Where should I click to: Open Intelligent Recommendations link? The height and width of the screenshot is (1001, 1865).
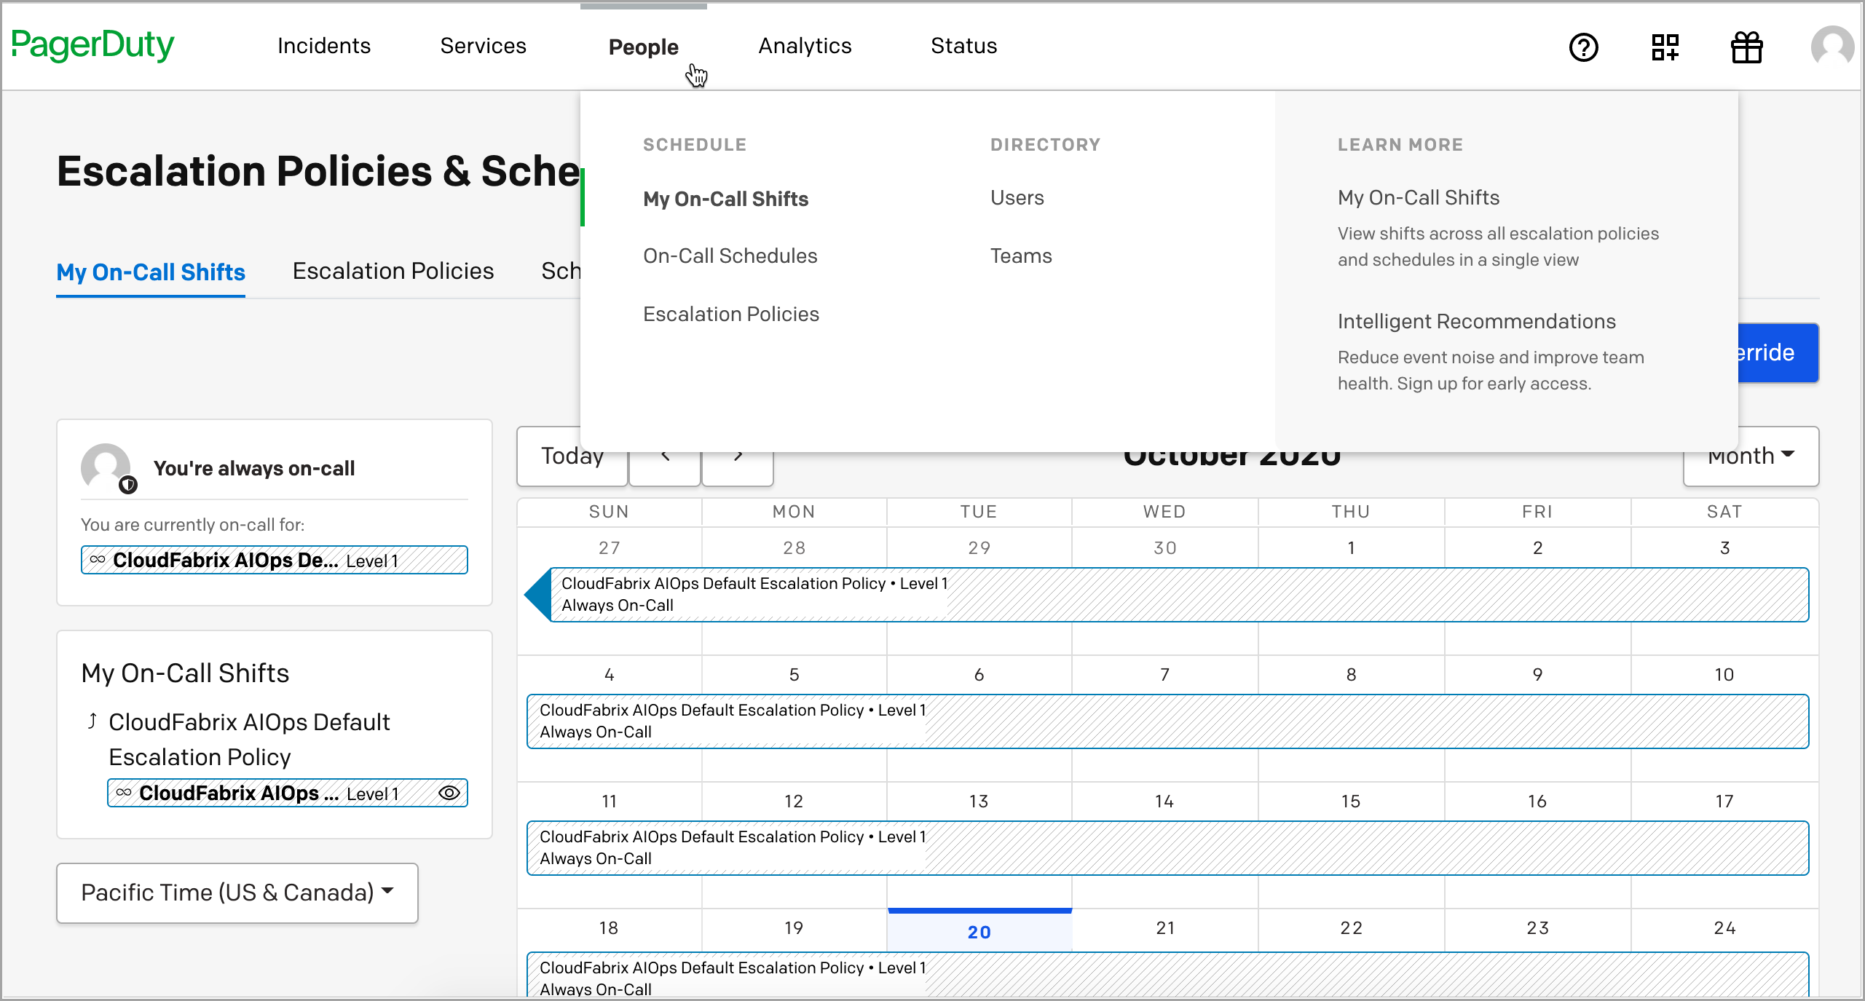click(1476, 321)
